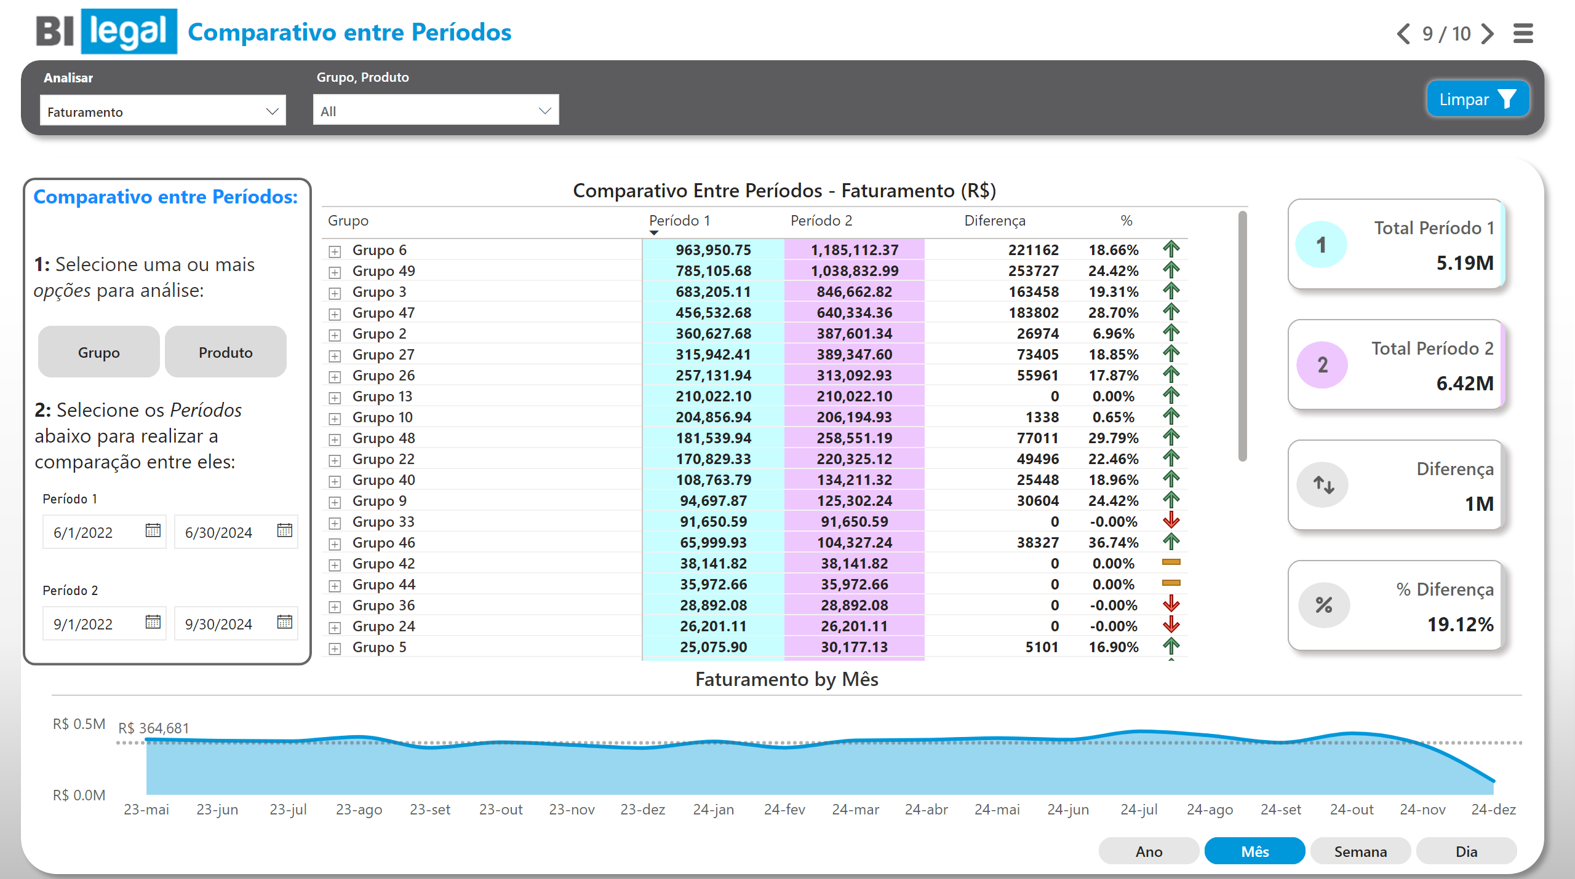Image resolution: width=1575 pixels, height=879 pixels.
Task: Expand the Grupo 49 row
Action: [335, 272]
